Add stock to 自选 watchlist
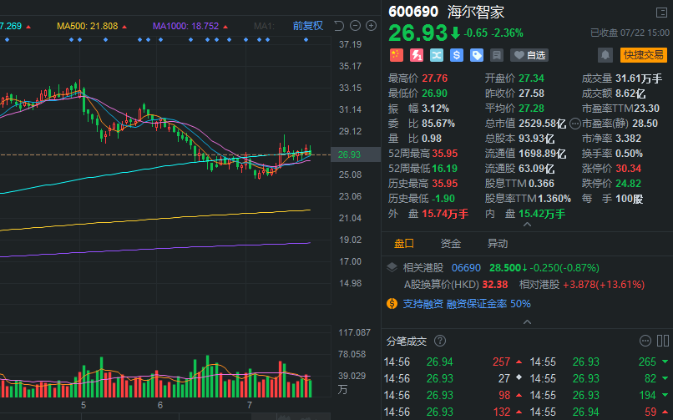 [529, 55]
